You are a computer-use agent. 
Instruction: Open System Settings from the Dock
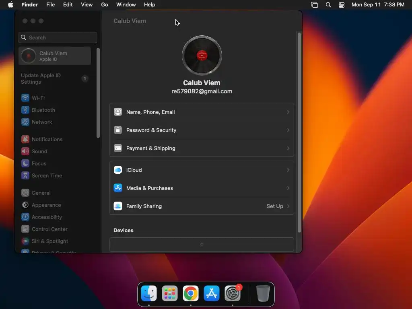[233, 293]
